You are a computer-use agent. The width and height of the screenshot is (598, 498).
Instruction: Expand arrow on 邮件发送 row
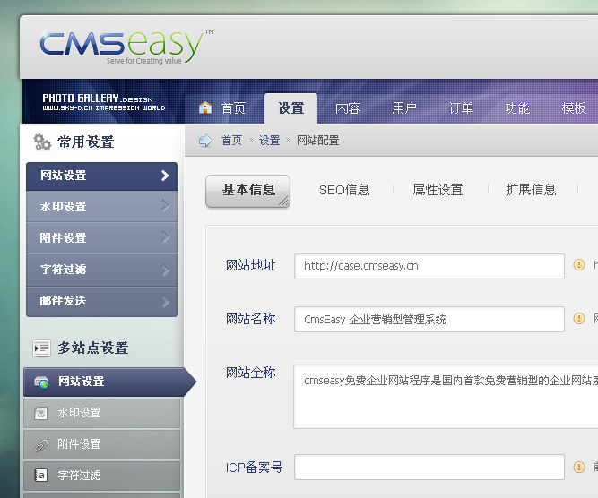(x=165, y=302)
